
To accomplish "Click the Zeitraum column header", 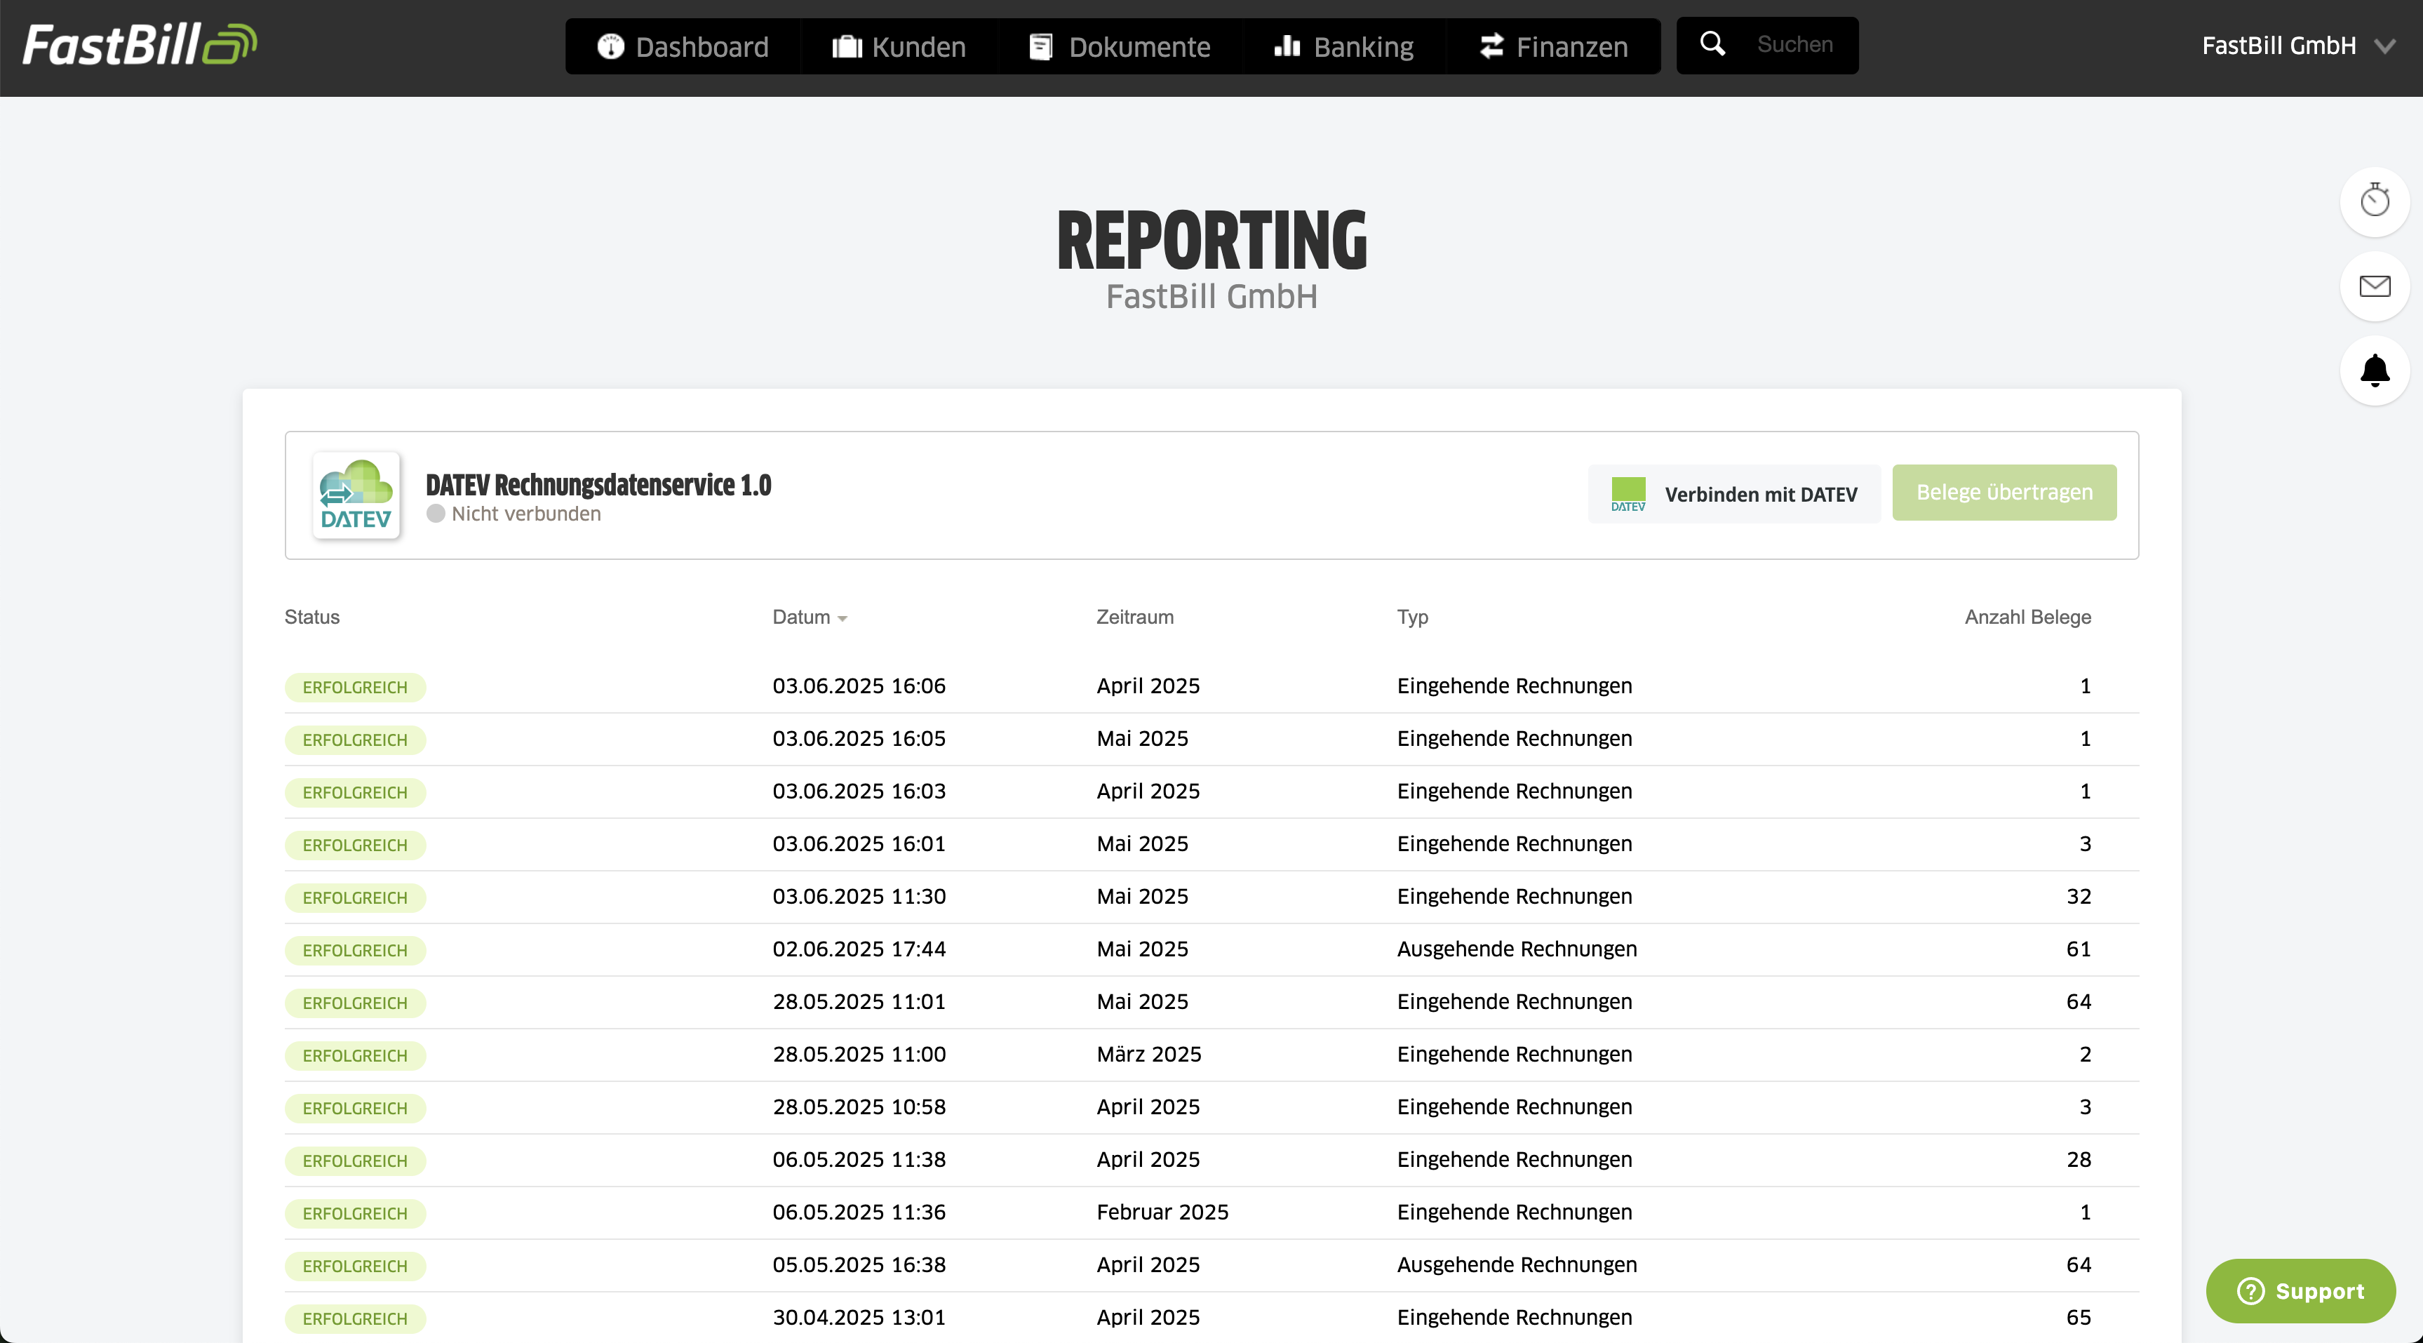I will coord(1134,617).
